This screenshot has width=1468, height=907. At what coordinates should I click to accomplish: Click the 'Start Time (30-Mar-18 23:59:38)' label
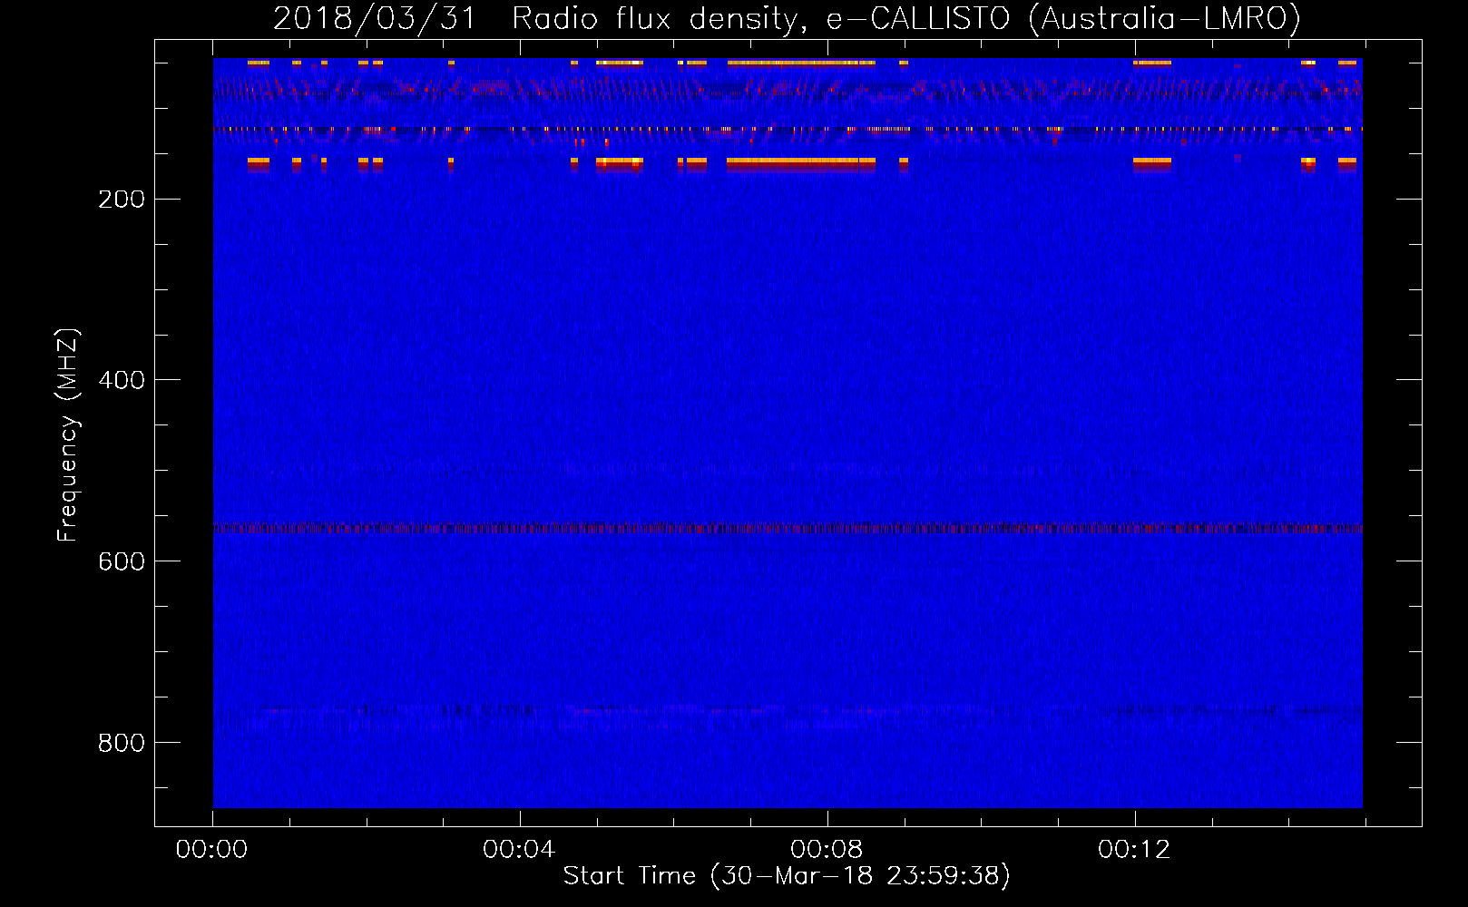pyautogui.click(x=787, y=876)
